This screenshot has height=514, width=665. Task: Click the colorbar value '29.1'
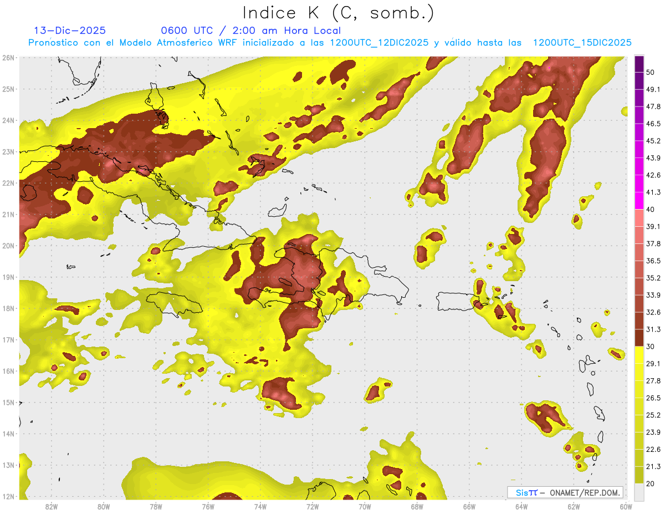pyautogui.click(x=653, y=363)
